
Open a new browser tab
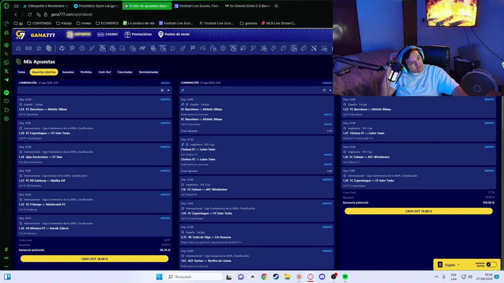pos(276,6)
